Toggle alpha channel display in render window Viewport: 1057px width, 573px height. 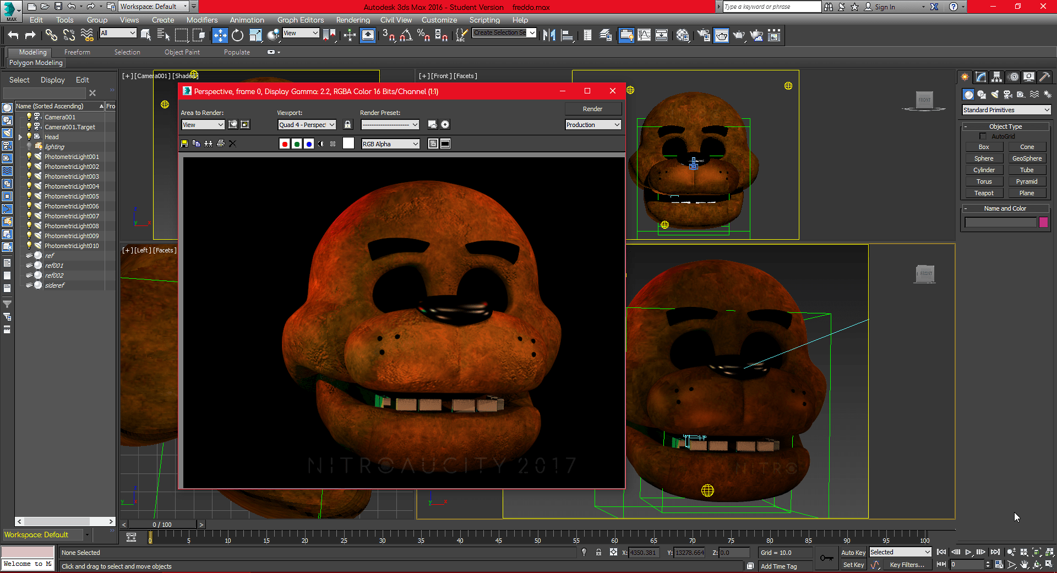(x=321, y=144)
